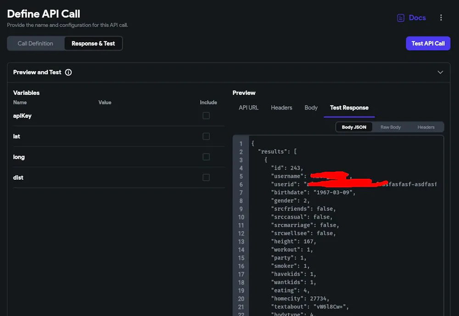Click the Name column header
Screen dimensions: 459x316
point(20,102)
